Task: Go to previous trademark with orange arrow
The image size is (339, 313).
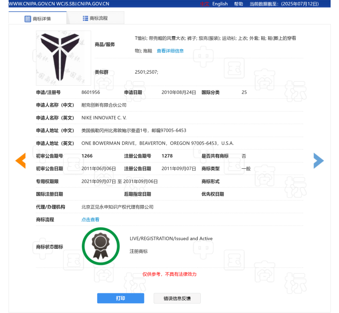Action: coord(21,160)
